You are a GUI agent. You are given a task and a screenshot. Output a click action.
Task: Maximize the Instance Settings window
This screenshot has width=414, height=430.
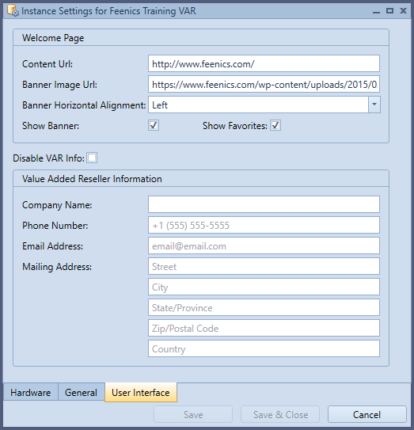pyautogui.click(x=389, y=11)
